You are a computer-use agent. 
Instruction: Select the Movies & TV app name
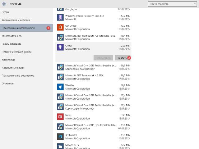(72, 145)
